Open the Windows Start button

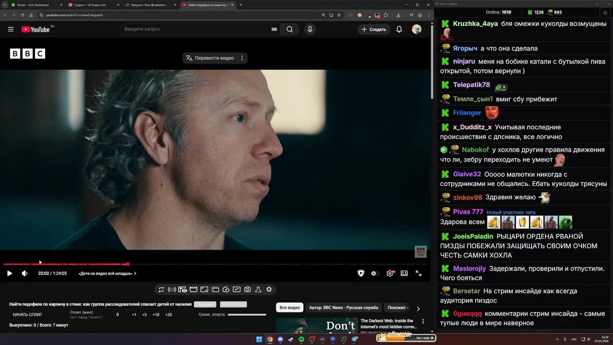click(259, 339)
